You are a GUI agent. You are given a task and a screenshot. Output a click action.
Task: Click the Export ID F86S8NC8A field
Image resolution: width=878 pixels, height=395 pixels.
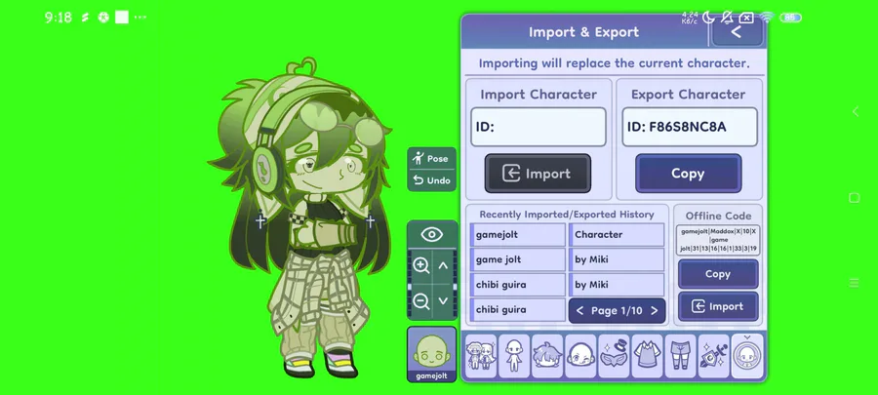(690, 127)
